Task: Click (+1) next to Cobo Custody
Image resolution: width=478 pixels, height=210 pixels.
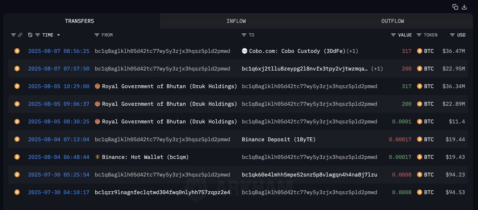Action: [x=353, y=51]
